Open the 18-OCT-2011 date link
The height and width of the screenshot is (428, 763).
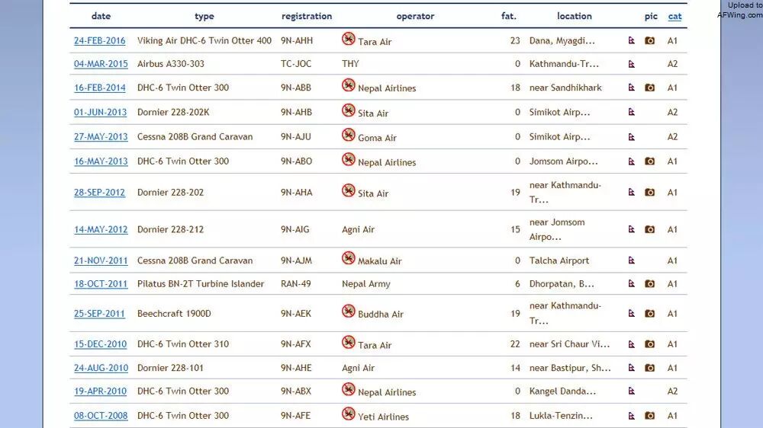(x=101, y=284)
